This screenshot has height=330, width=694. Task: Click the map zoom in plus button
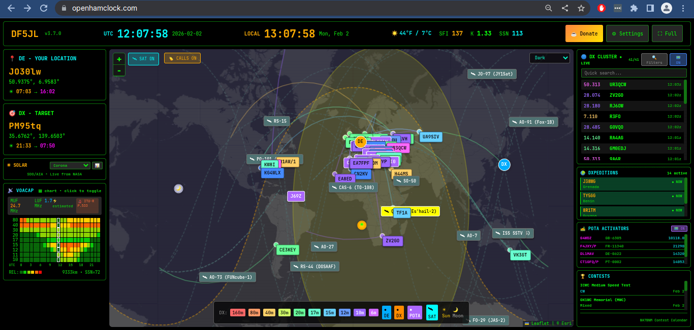(x=119, y=59)
